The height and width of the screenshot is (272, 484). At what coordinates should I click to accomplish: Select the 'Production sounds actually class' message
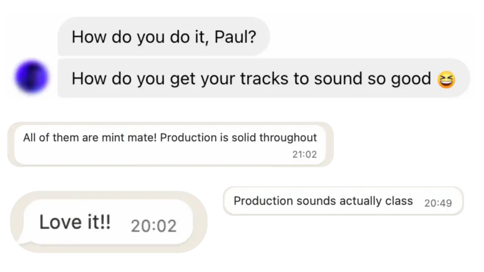(x=323, y=201)
